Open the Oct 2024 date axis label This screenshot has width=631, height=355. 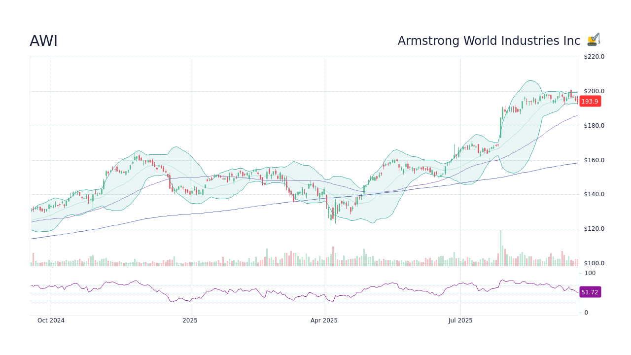(x=50, y=320)
